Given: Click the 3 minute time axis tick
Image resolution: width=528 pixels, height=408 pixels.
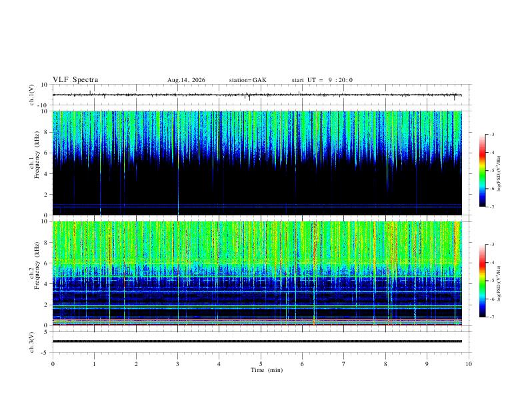Looking at the screenshot, I should coord(177,364).
